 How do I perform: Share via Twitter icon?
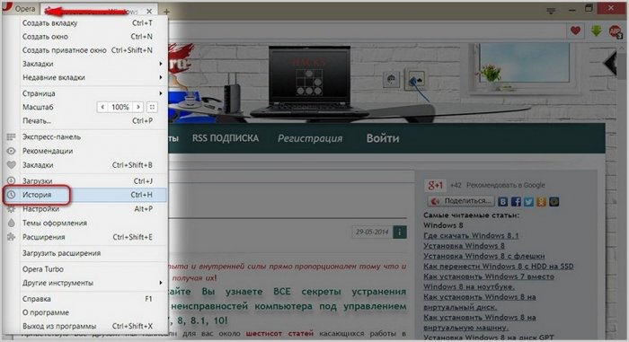tap(528, 202)
